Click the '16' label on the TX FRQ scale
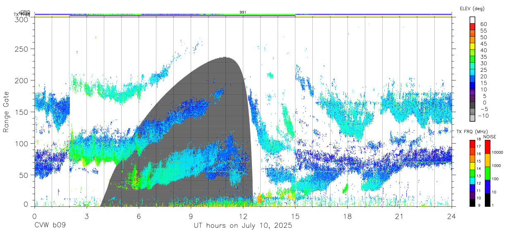508x234 pixels. click(x=479, y=154)
